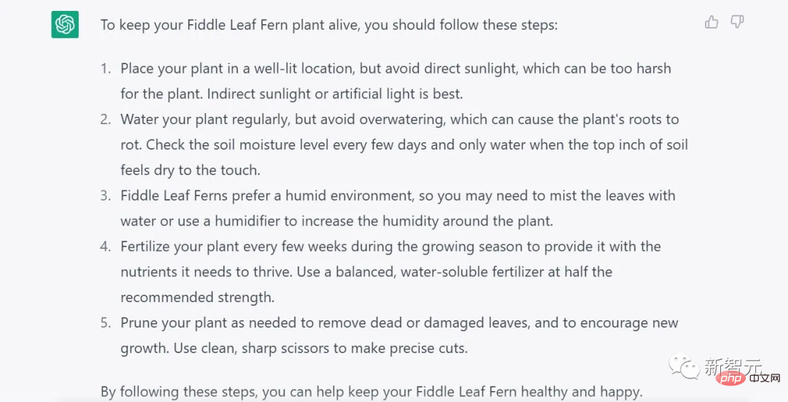Screen dimensions: 788x402
Task: Give the response a thumbs up
Action: 711,23
